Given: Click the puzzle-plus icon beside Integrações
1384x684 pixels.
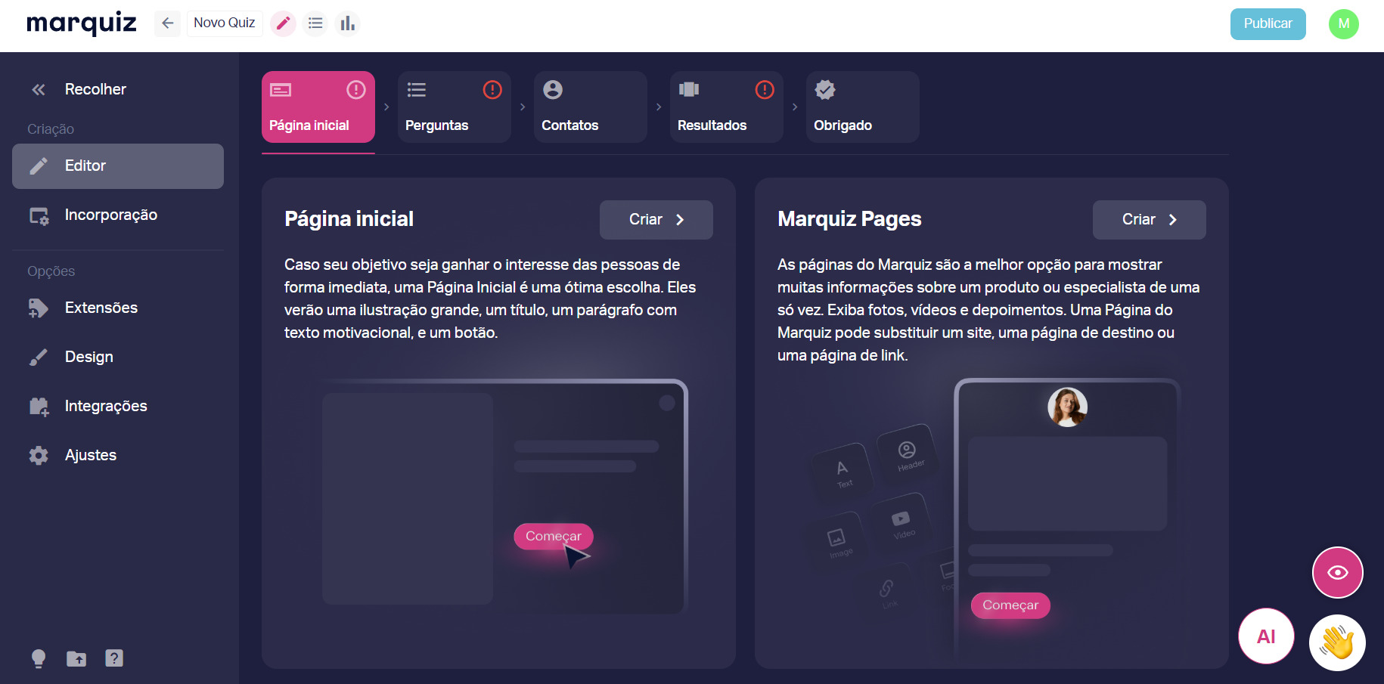Looking at the screenshot, I should pos(39,407).
